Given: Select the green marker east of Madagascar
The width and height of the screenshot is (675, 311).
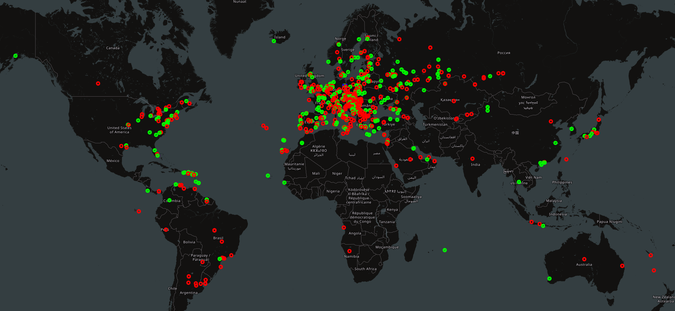Looking at the screenshot, I should pyautogui.click(x=445, y=250).
